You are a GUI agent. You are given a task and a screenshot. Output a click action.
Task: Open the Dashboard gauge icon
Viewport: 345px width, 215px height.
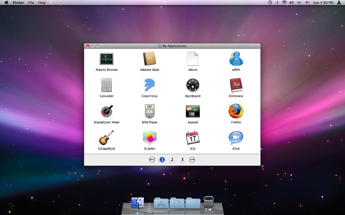[193, 85]
